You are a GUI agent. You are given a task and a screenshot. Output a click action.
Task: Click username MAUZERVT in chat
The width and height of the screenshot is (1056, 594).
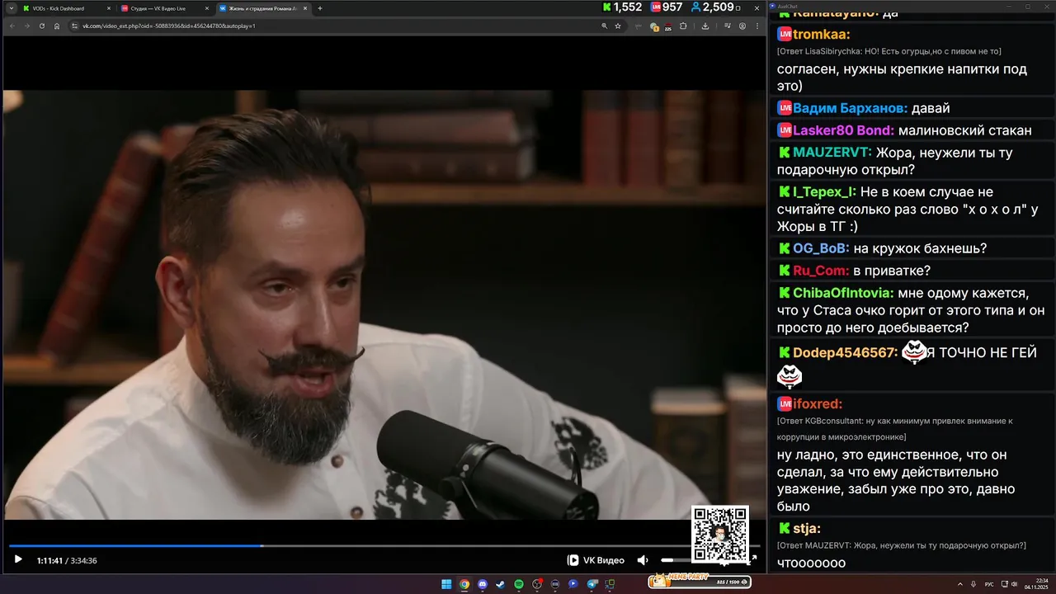832,153
